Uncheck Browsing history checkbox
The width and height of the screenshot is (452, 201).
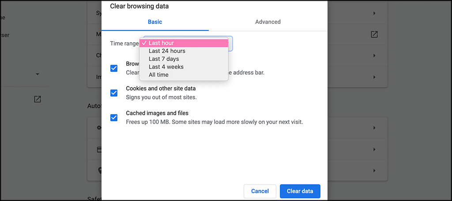point(114,68)
